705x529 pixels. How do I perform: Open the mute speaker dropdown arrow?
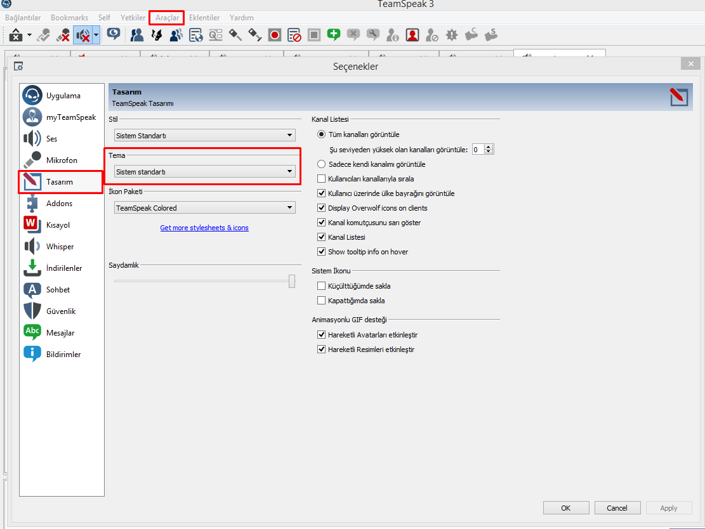96,35
